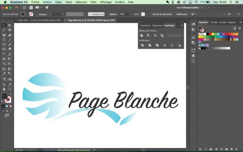This screenshot has height=152, width=243.
Task: Select the Type (T) tool
Action: (4, 40)
